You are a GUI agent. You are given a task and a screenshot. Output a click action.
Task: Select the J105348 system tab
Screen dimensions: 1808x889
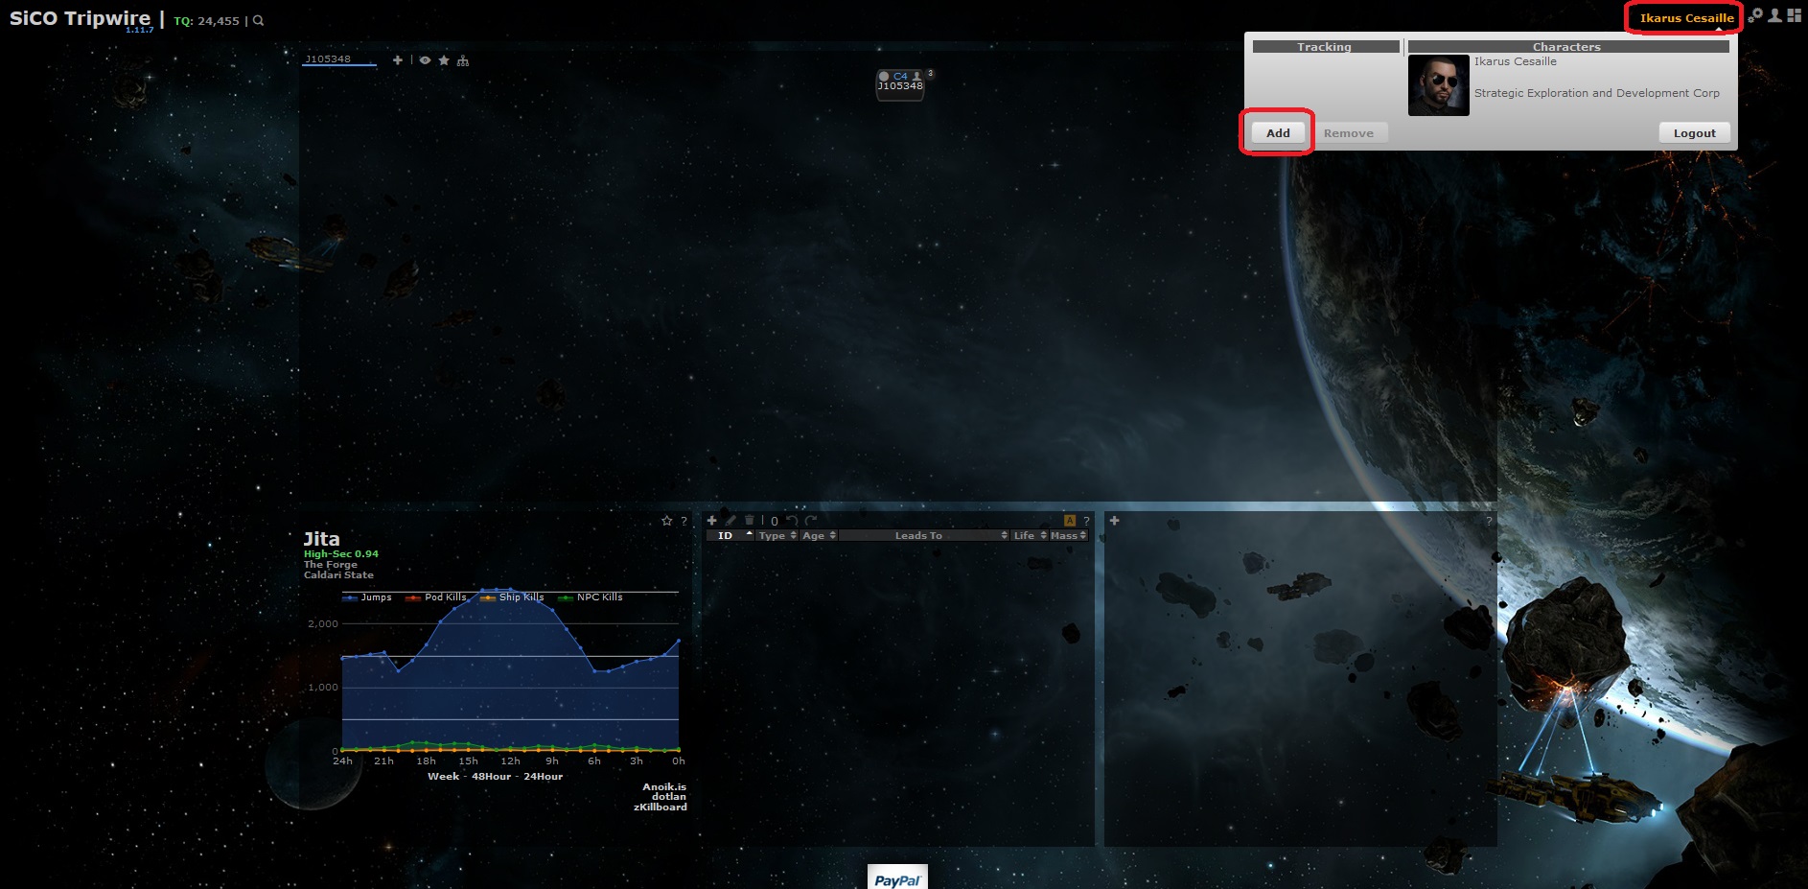point(328,59)
